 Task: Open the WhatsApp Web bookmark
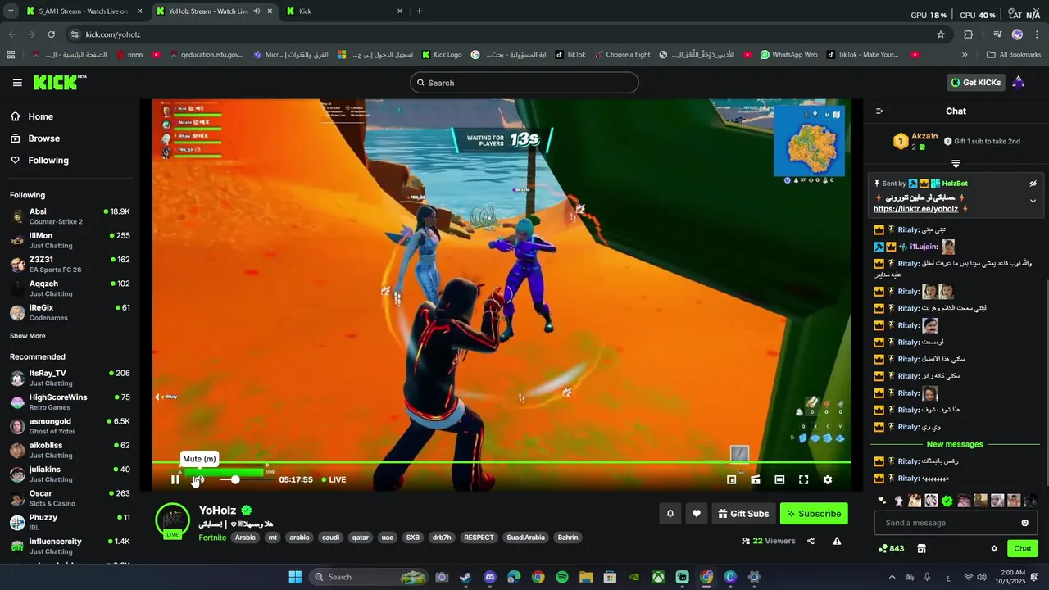click(x=788, y=55)
